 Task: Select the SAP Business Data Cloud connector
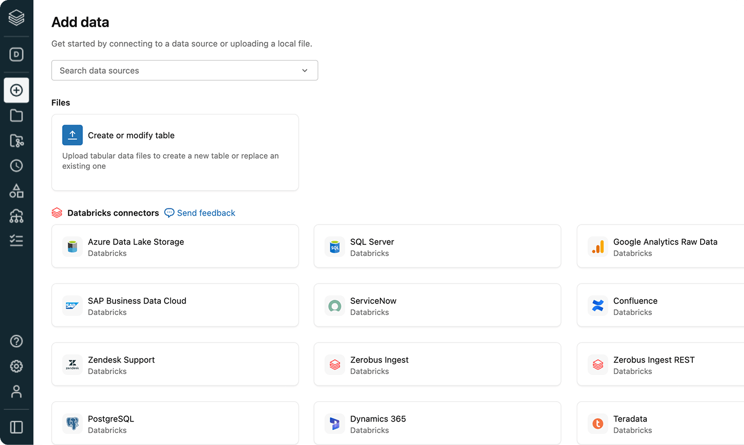tap(175, 305)
